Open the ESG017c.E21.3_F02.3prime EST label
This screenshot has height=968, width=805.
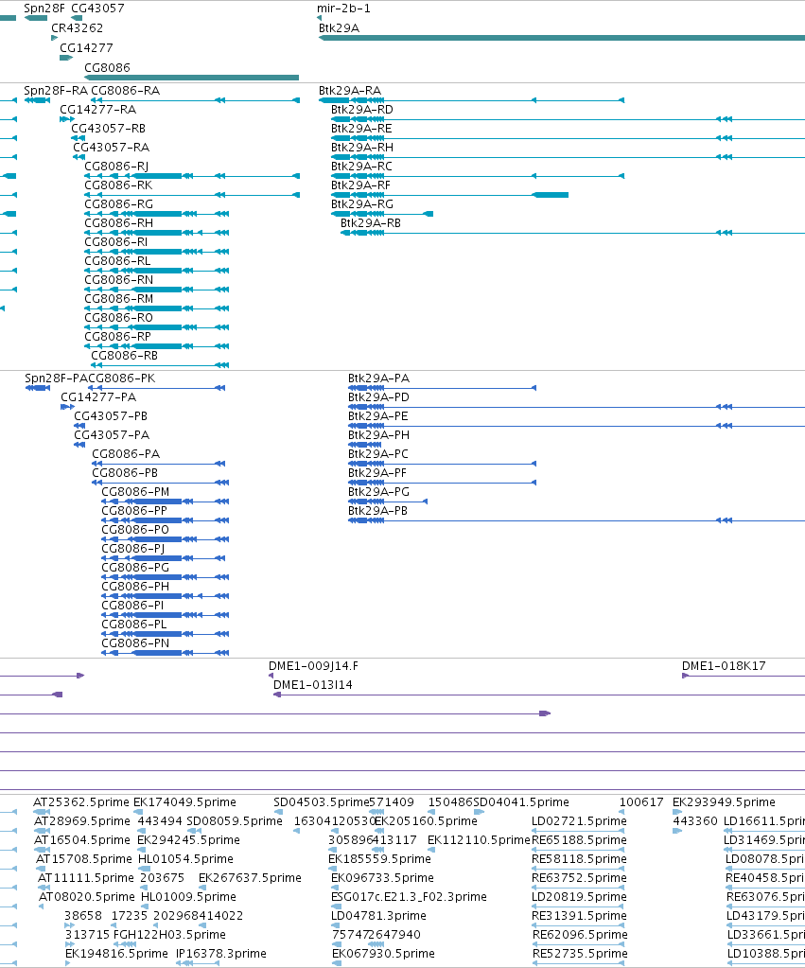(x=410, y=897)
